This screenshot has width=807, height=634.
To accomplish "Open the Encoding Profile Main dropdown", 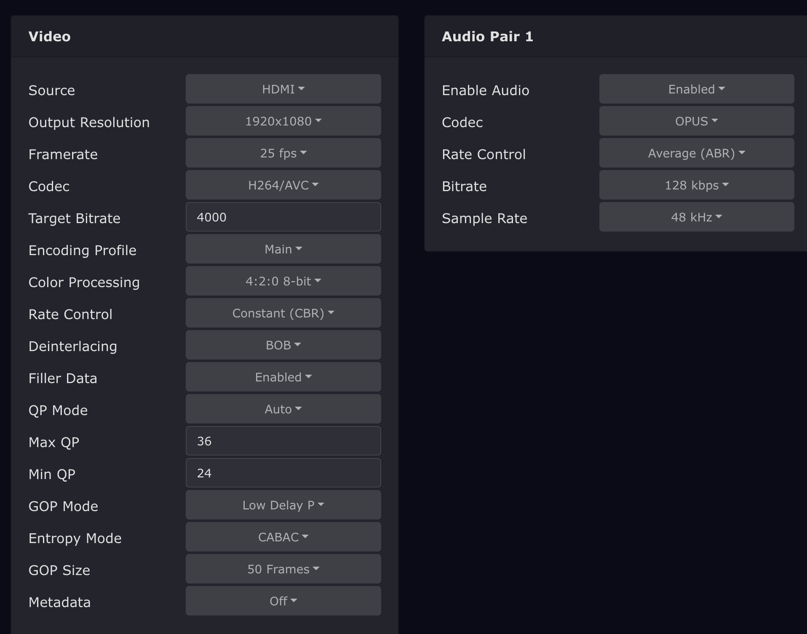I will 283,249.
